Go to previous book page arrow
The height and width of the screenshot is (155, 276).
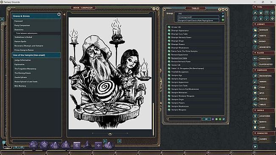105,141
